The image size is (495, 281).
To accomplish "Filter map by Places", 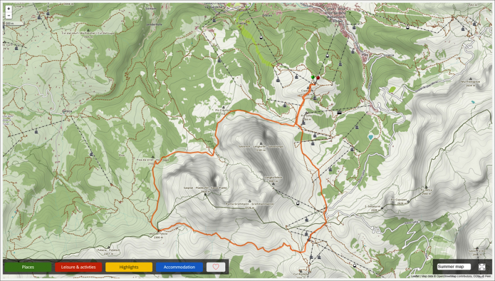I will click(x=28, y=267).
